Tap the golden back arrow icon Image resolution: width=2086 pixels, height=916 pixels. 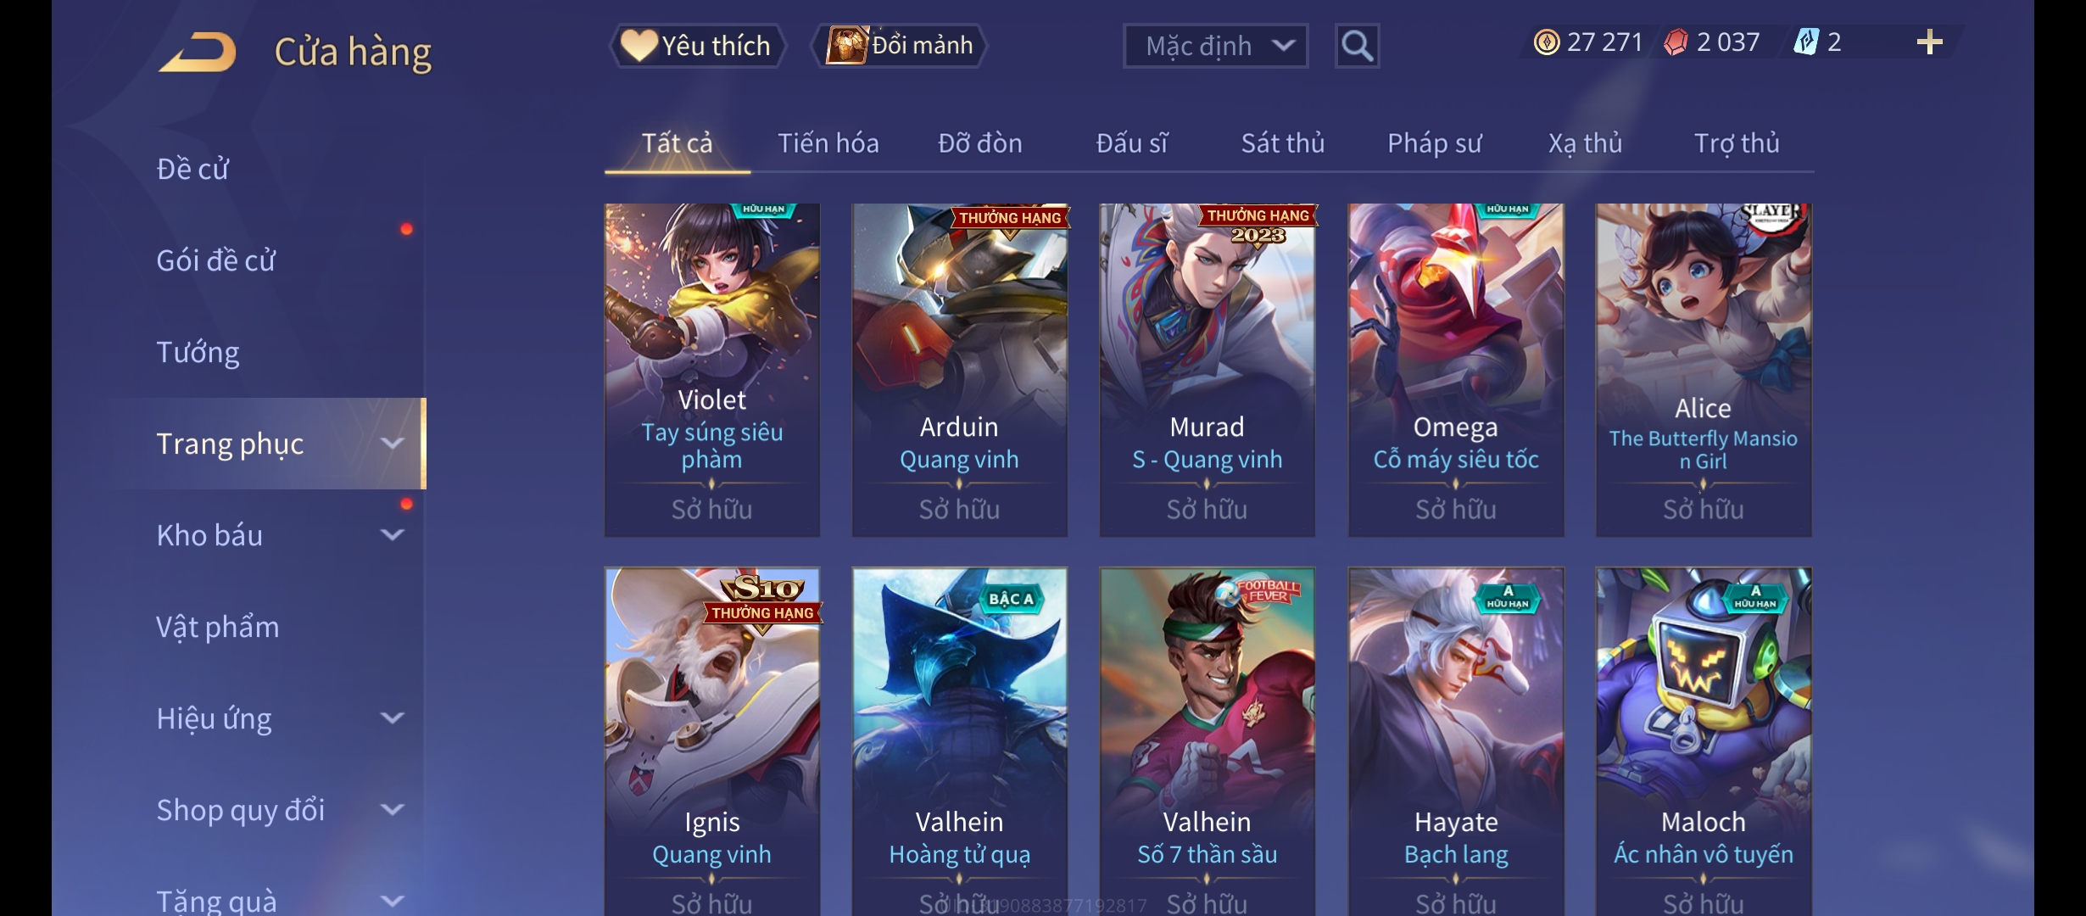tap(198, 52)
